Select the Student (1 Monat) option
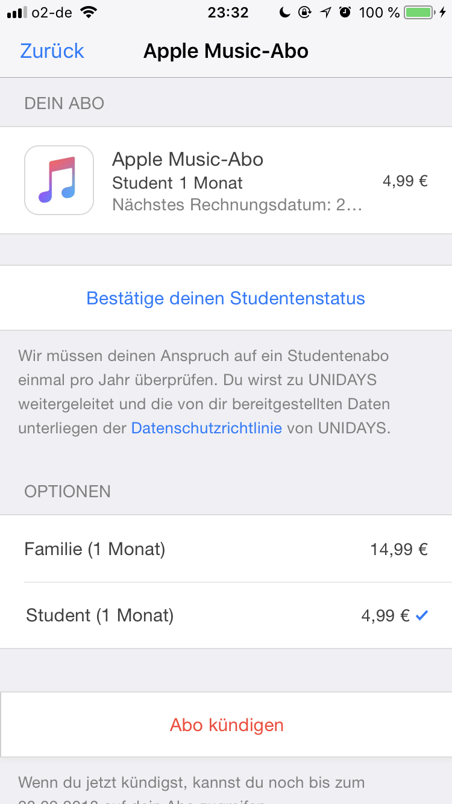This screenshot has width=452, height=804. (x=99, y=615)
